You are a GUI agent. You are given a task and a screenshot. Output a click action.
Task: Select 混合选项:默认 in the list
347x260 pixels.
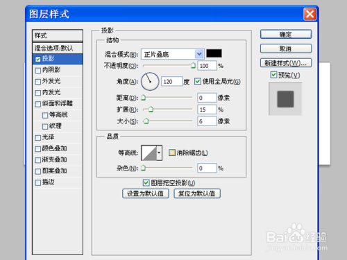[58, 48]
